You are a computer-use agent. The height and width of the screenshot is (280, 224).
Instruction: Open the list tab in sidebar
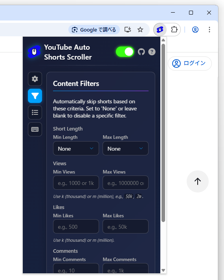point(35,112)
